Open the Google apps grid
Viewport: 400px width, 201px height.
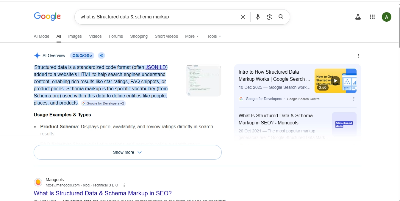(x=372, y=17)
